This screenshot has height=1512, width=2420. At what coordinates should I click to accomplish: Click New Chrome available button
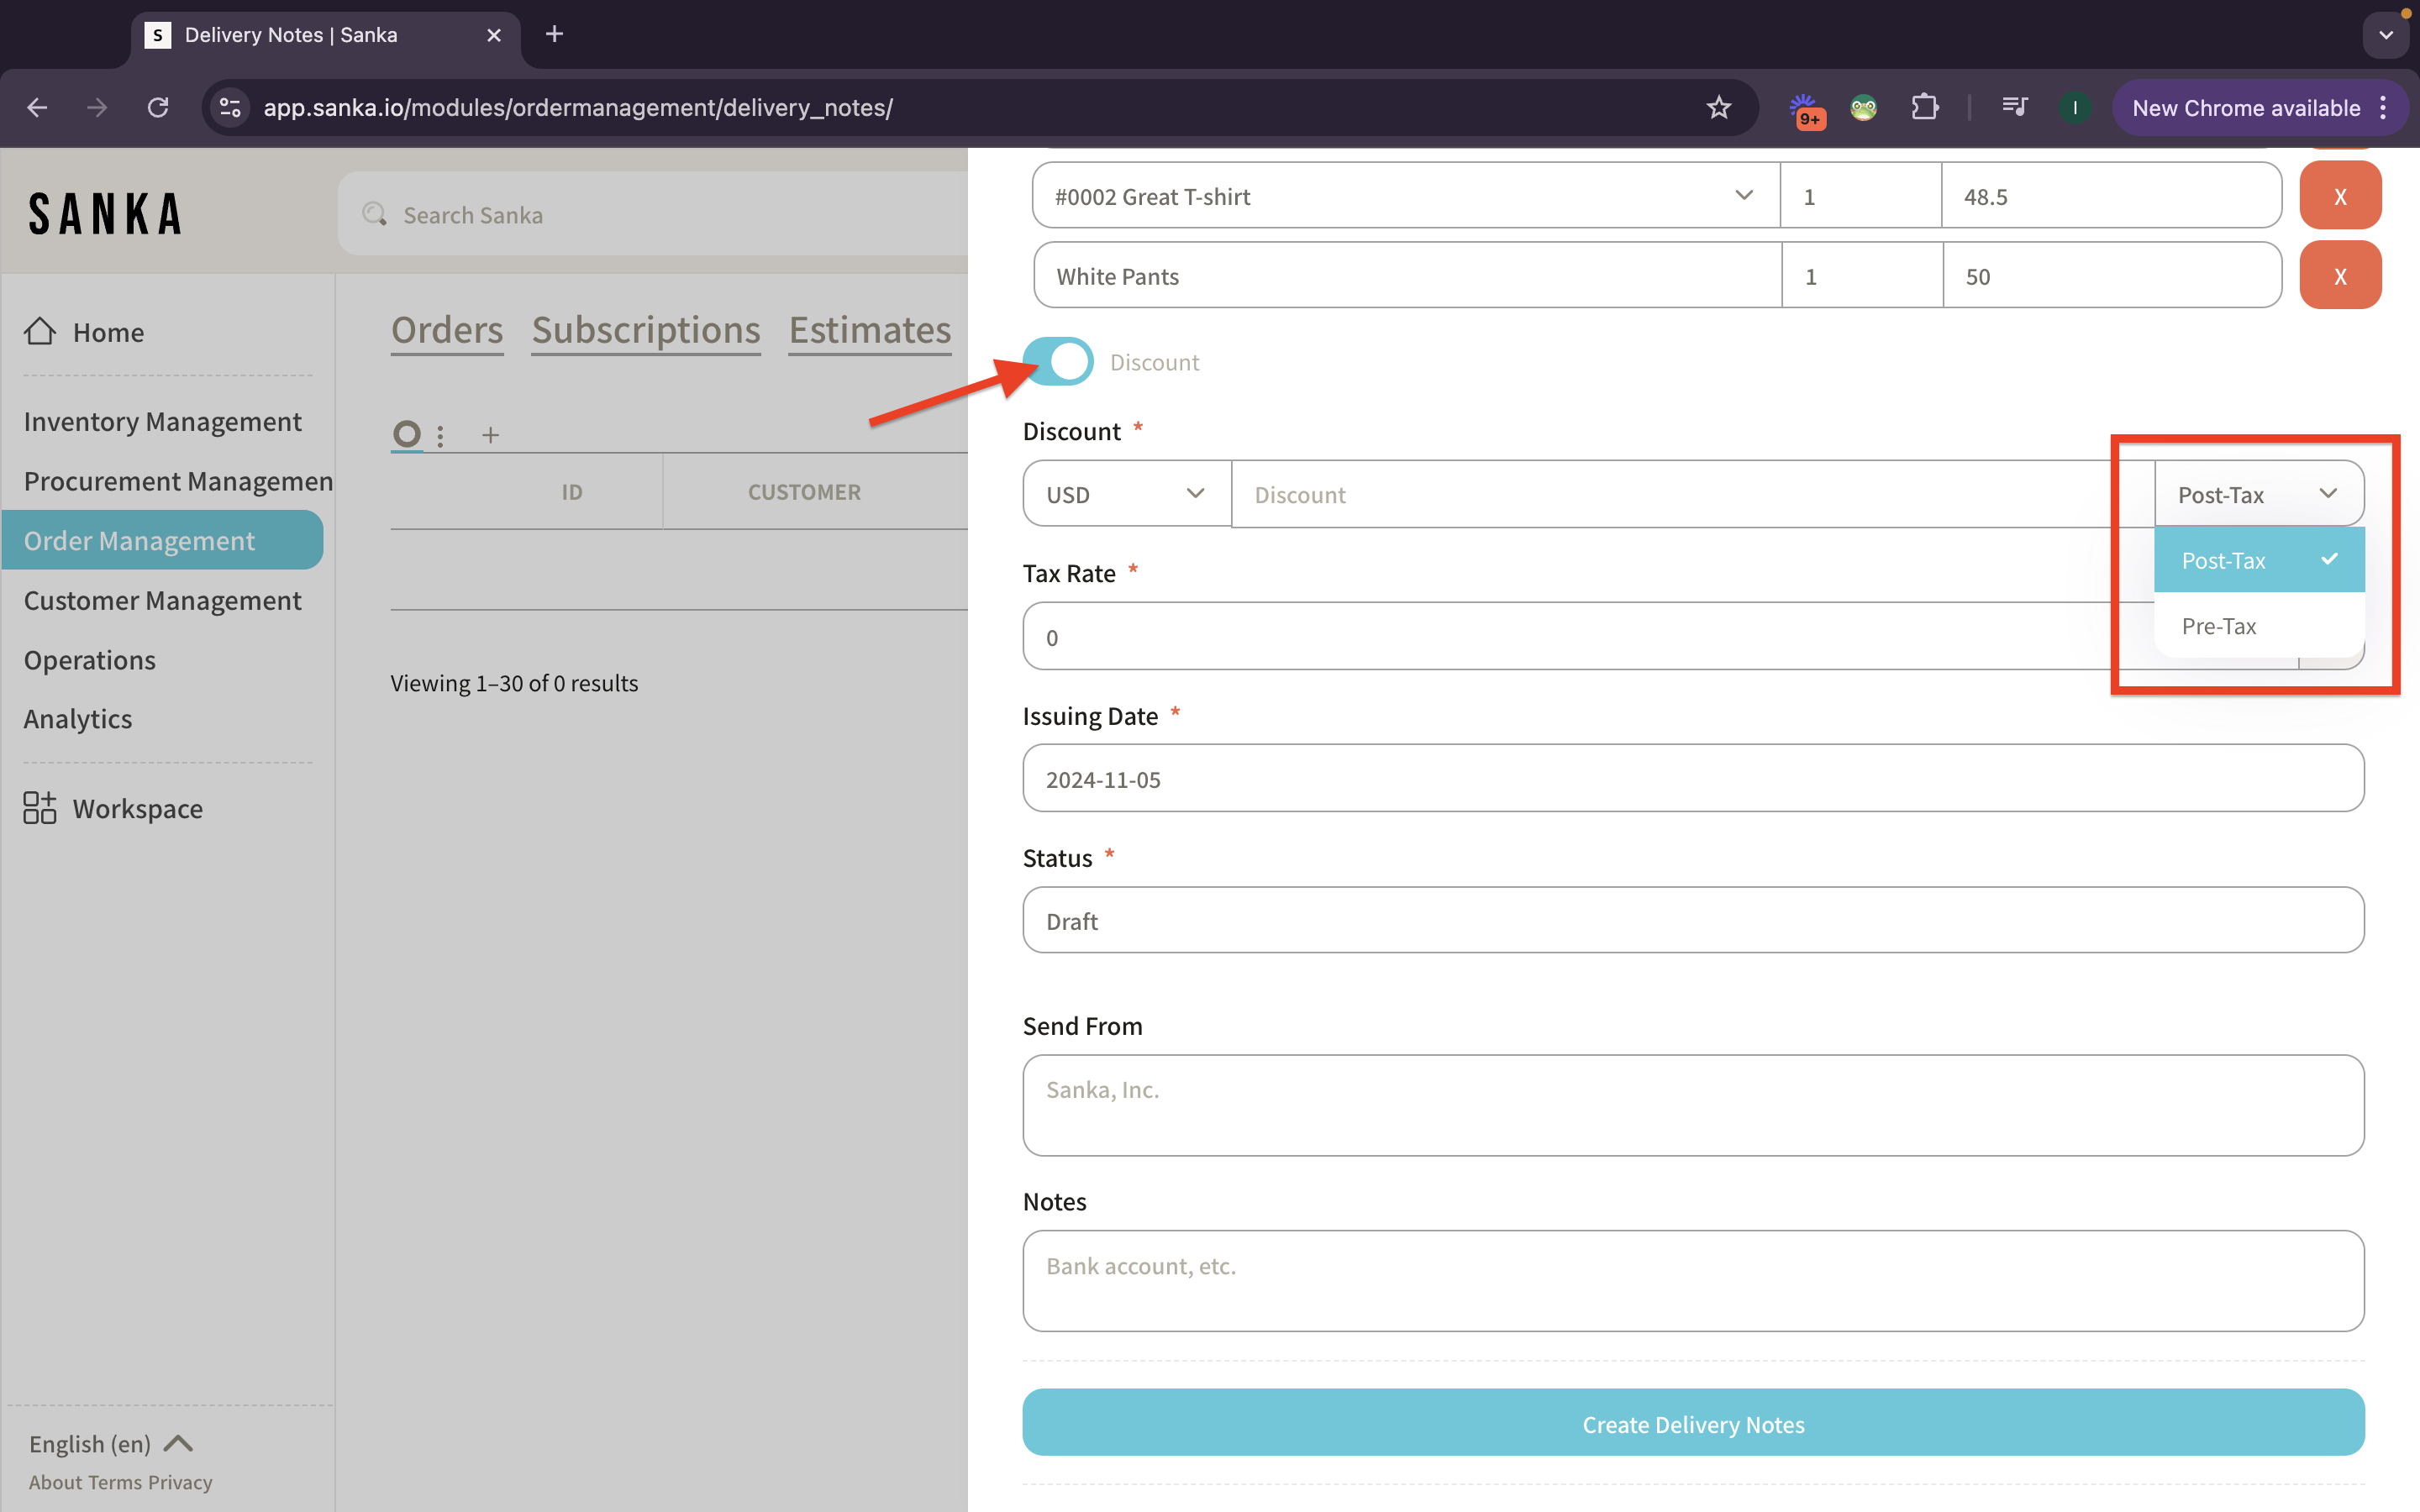[x=2246, y=107]
